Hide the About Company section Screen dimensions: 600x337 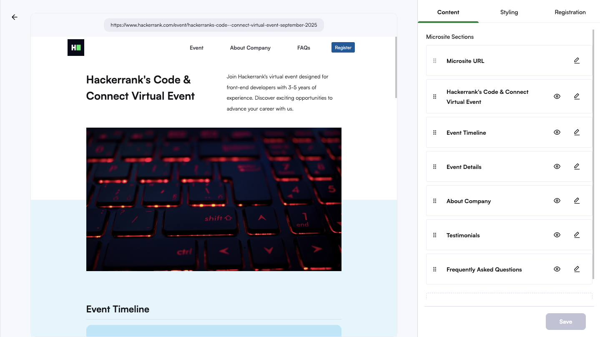coord(557,201)
